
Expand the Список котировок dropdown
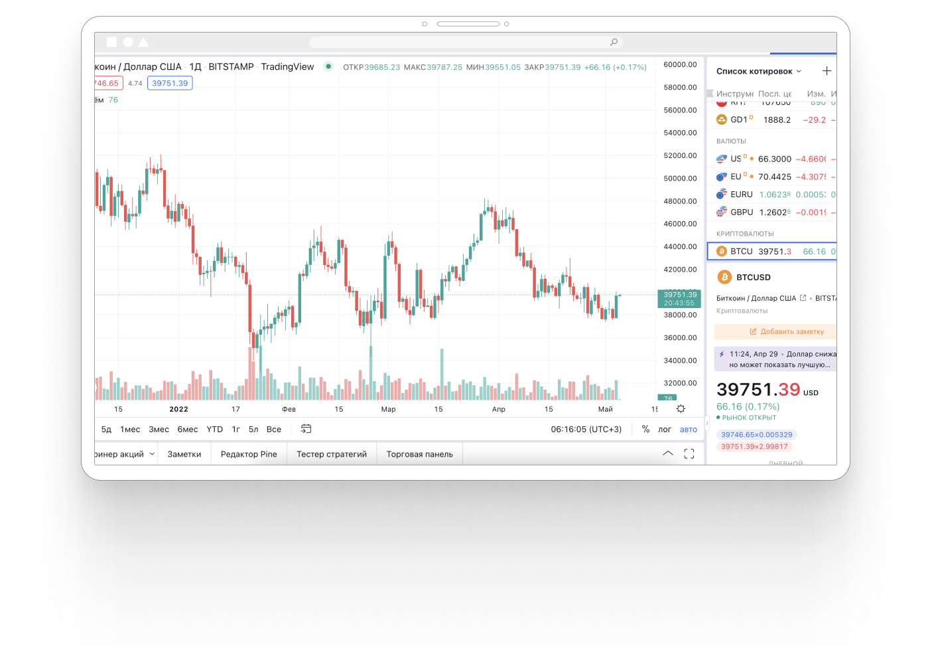pyautogui.click(x=799, y=71)
